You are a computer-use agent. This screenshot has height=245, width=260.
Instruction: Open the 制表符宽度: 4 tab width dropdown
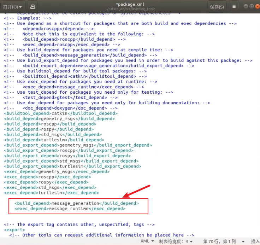click(x=176, y=241)
